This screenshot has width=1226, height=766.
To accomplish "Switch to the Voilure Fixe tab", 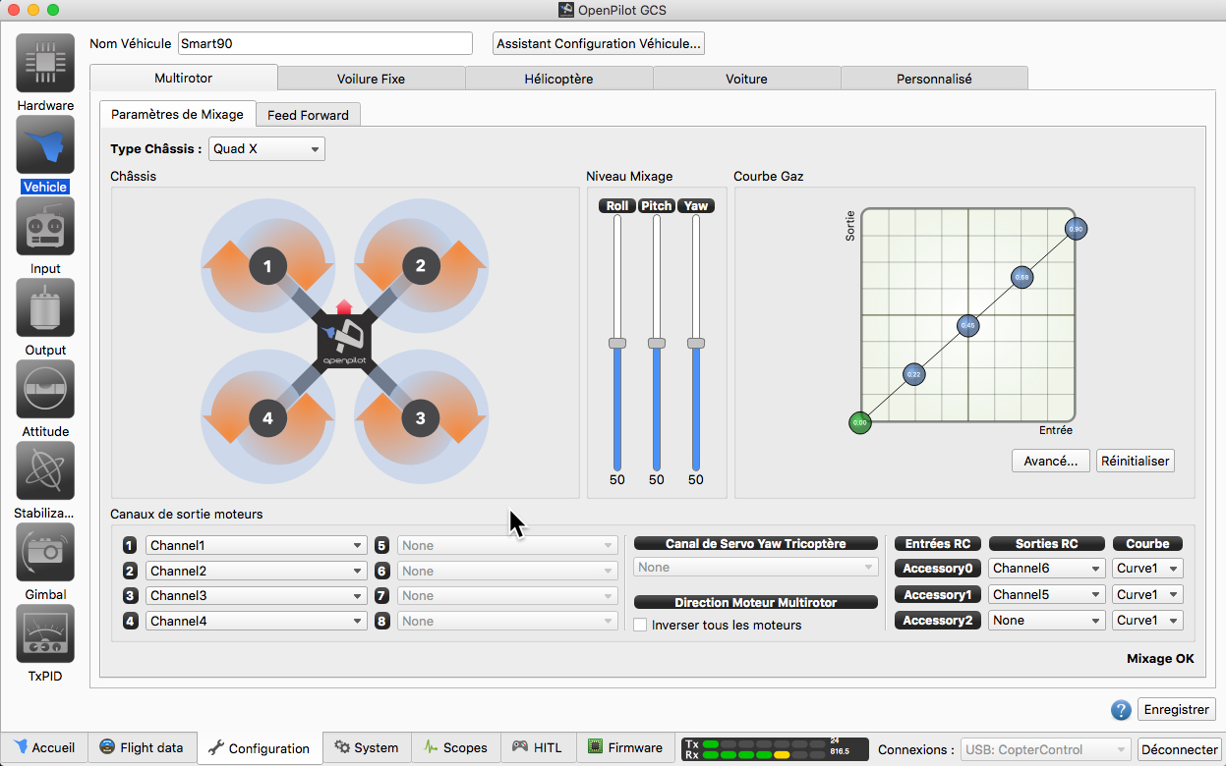I will click(x=371, y=79).
